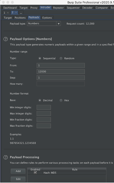Open Payload Options help icon
Viewport: 114px width, 183px height.
point(6,39)
